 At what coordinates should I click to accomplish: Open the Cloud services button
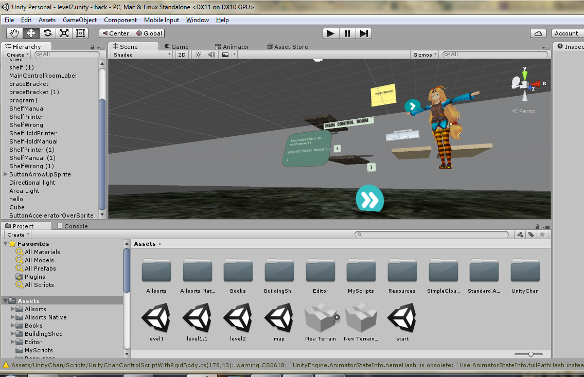[x=538, y=33]
